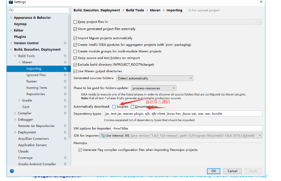Click project-level icon beside Coverage

(x=65, y=158)
